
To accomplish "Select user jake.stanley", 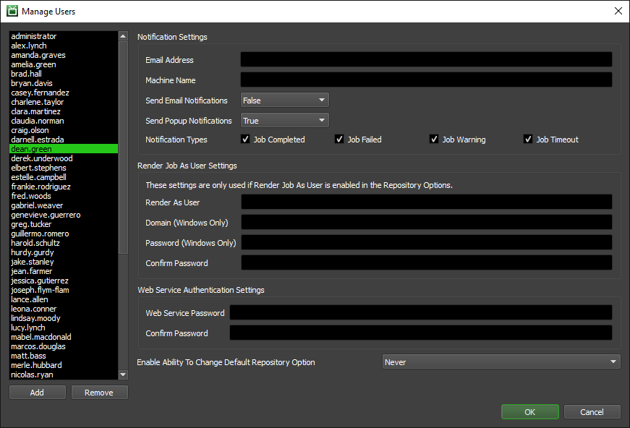I will pos(64,262).
